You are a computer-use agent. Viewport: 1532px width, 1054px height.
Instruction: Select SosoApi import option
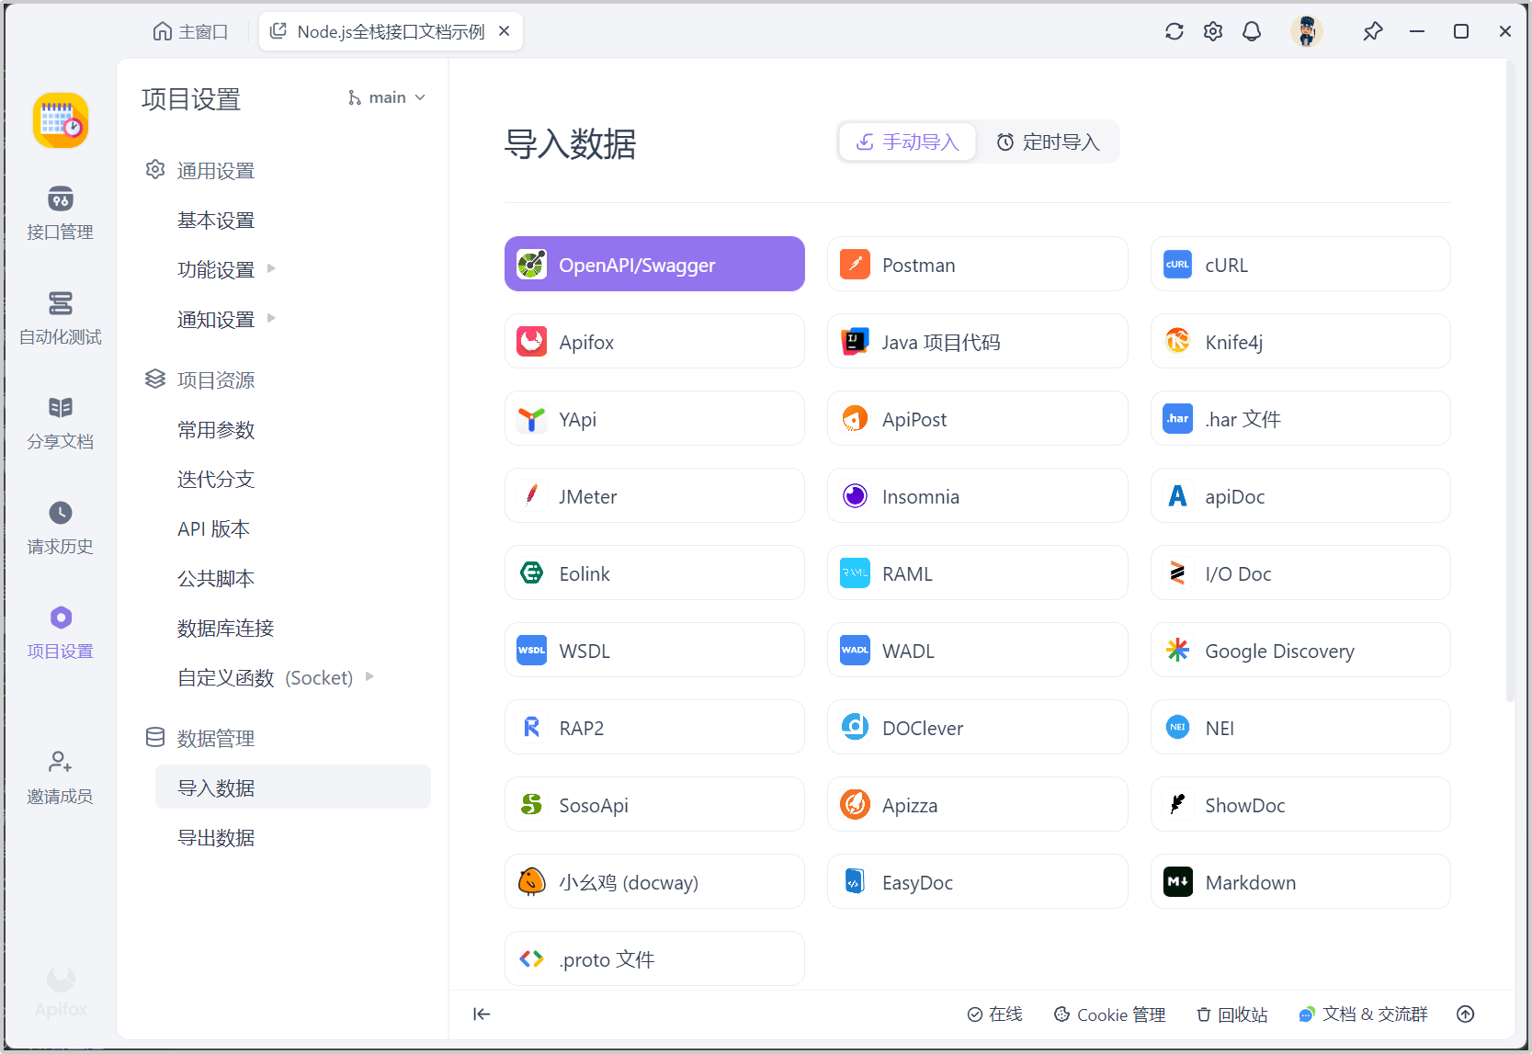pos(654,804)
